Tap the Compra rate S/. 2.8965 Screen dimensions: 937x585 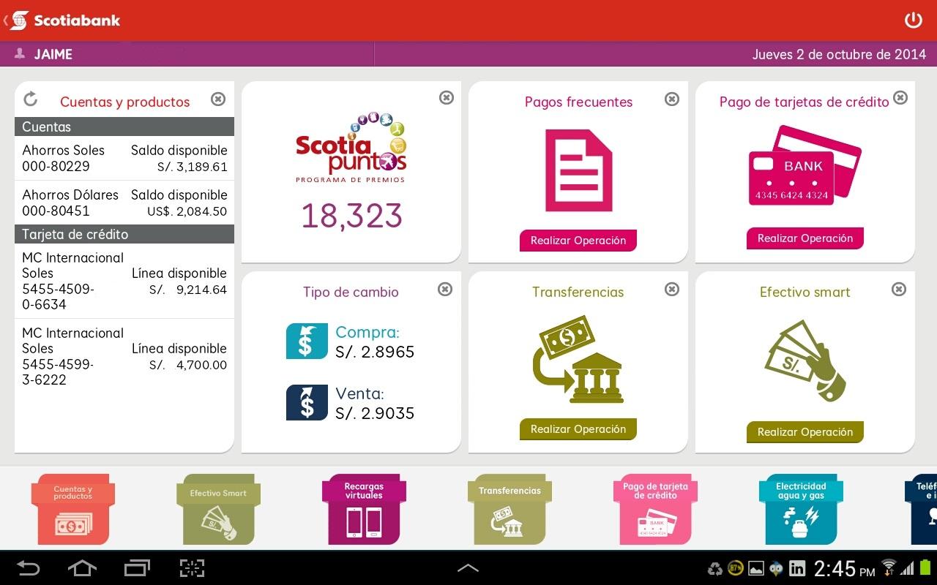tap(375, 352)
